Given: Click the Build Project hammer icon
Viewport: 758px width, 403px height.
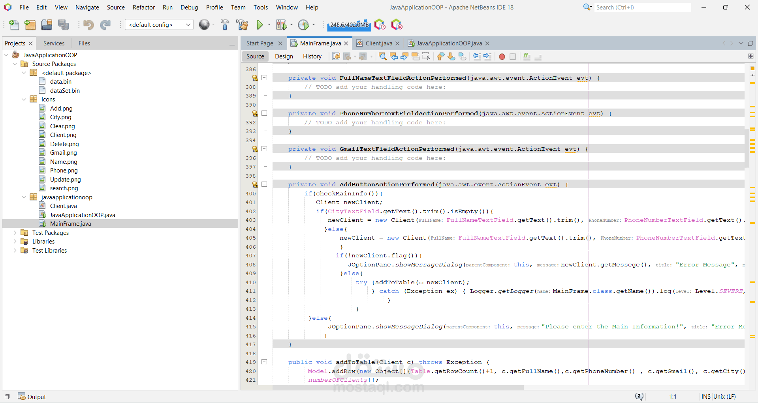Looking at the screenshot, I should point(225,25).
